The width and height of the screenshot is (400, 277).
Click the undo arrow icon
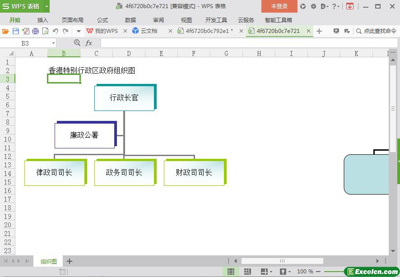tap(55, 31)
